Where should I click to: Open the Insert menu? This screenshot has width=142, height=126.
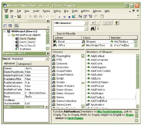pos(36,11)
